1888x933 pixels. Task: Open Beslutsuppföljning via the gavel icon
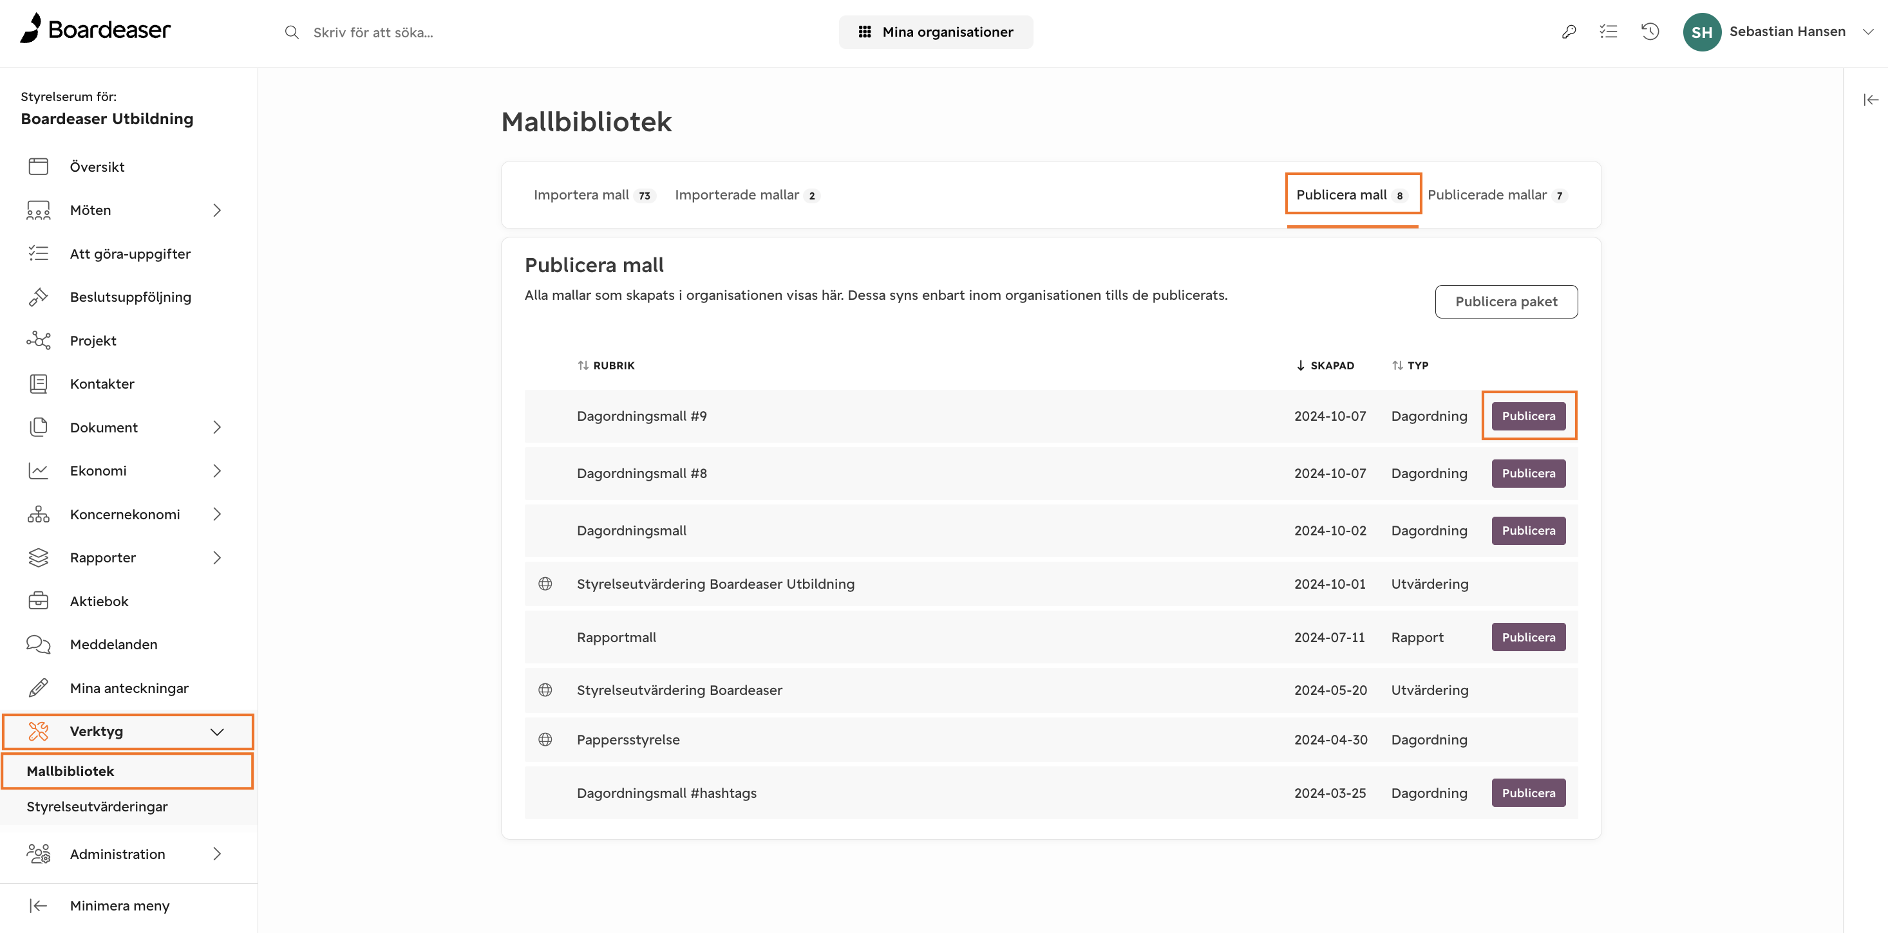click(x=38, y=297)
